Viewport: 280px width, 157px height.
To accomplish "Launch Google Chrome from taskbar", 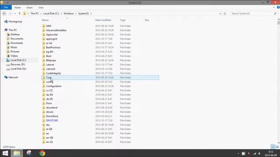I will (x=42, y=153).
